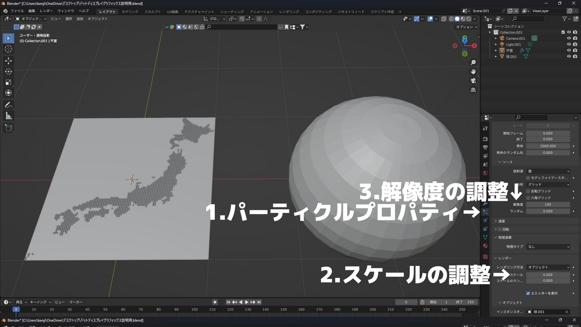Image resolution: width=581 pixels, height=327 pixels.
Task: Collapse the Collection.001 tree item
Action: (490, 32)
